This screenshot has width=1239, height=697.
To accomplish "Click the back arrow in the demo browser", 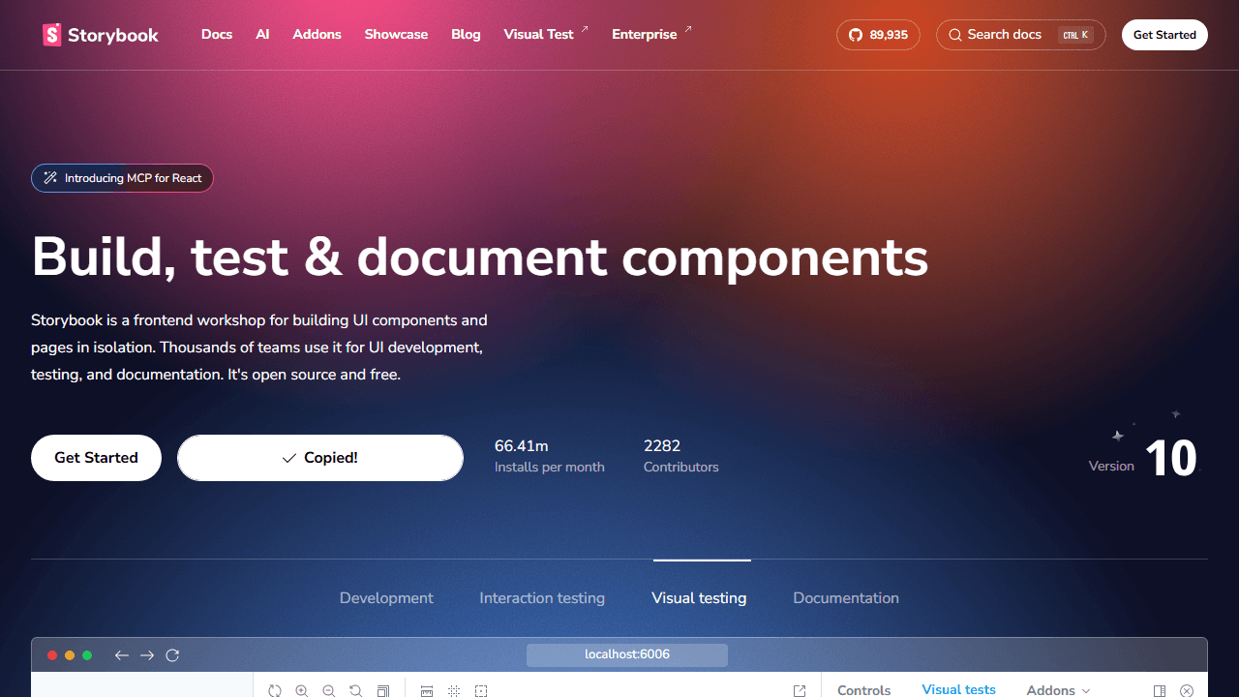I will pos(122,655).
